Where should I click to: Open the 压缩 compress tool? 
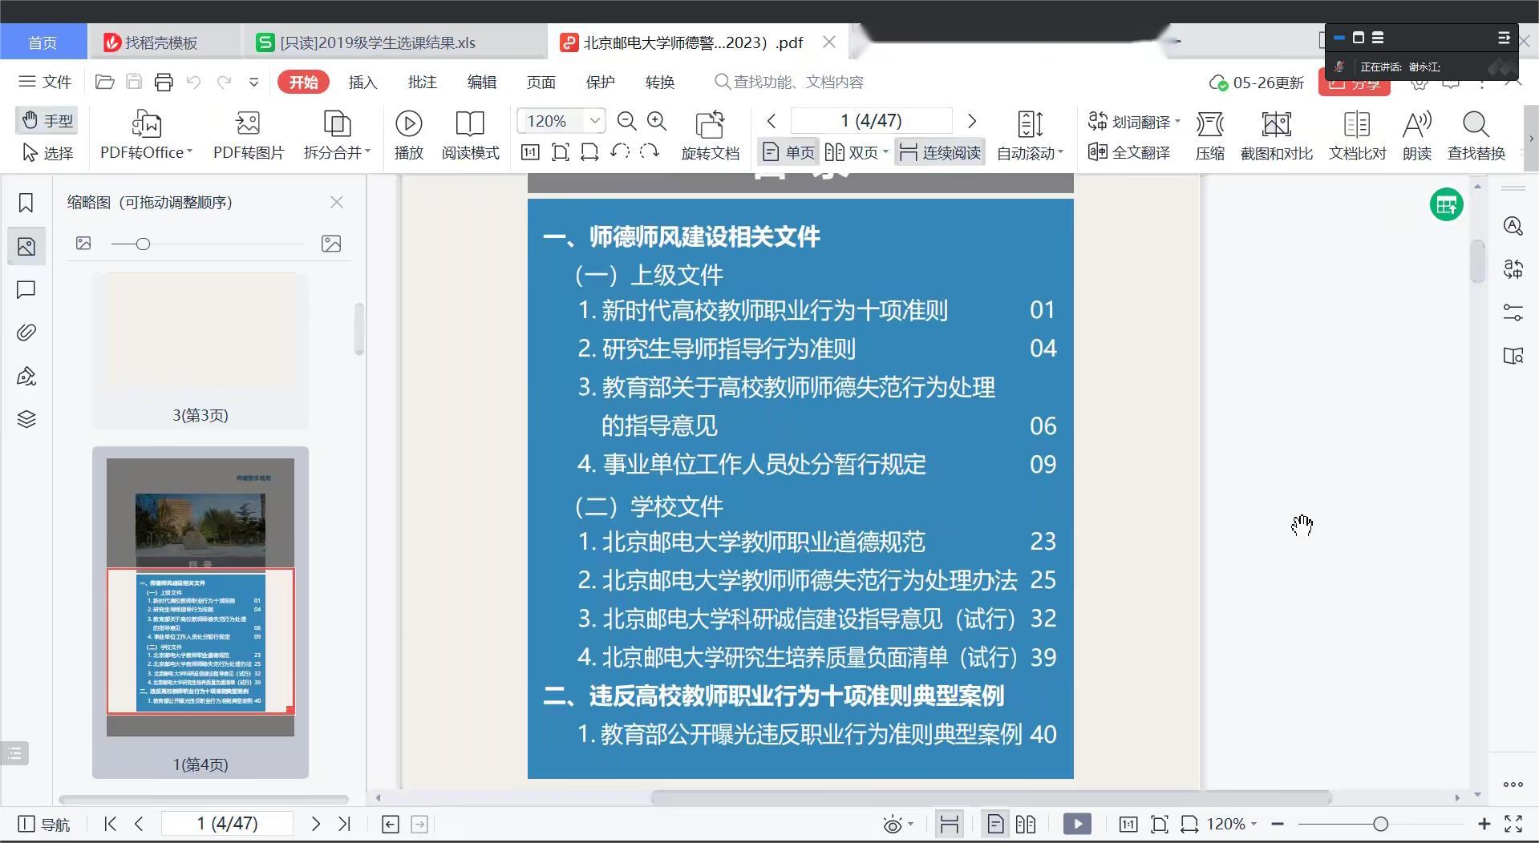click(1209, 135)
